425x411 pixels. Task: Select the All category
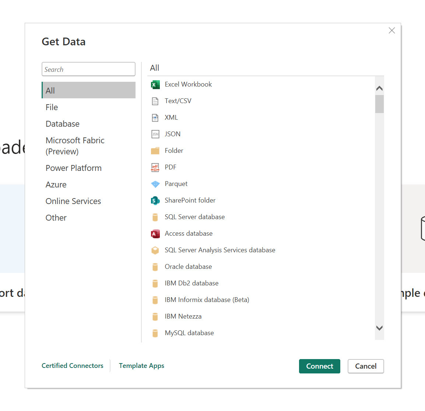coord(89,90)
